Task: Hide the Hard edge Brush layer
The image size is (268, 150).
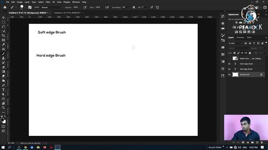Action: (x=229, y=64)
